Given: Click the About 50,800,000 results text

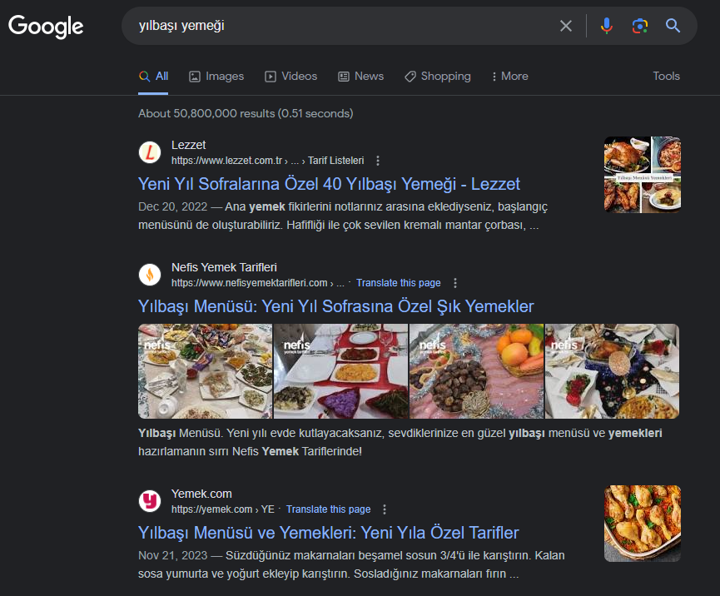Looking at the screenshot, I should point(246,113).
